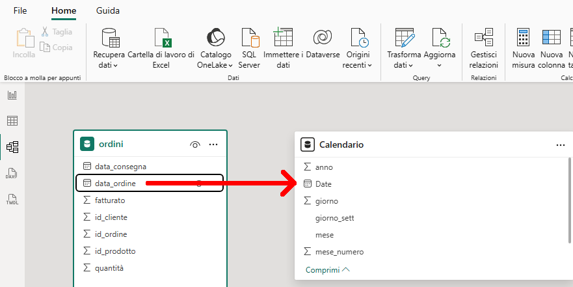Image resolution: width=573 pixels, height=287 pixels.
Task: Open the Catalogo OneLake dropdown arrow
Action: 231,66
